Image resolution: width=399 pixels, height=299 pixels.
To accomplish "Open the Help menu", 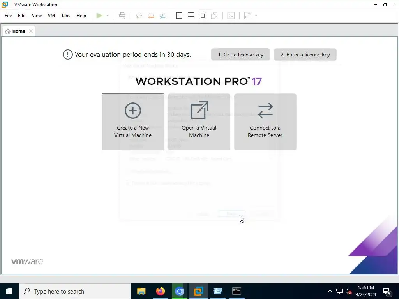I will pyautogui.click(x=81, y=16).
